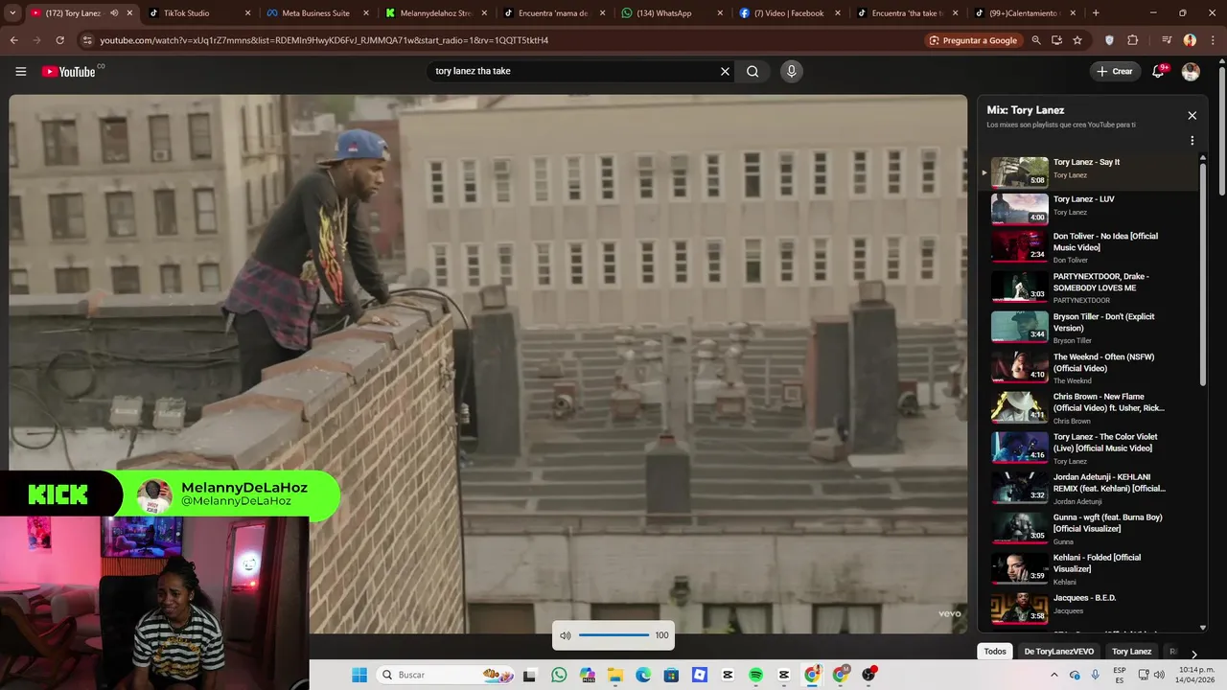The height and width of the screenshot is (690, 1227).
Task: Open Microsoft Edge from the taskbar
Action: point(643,675)
